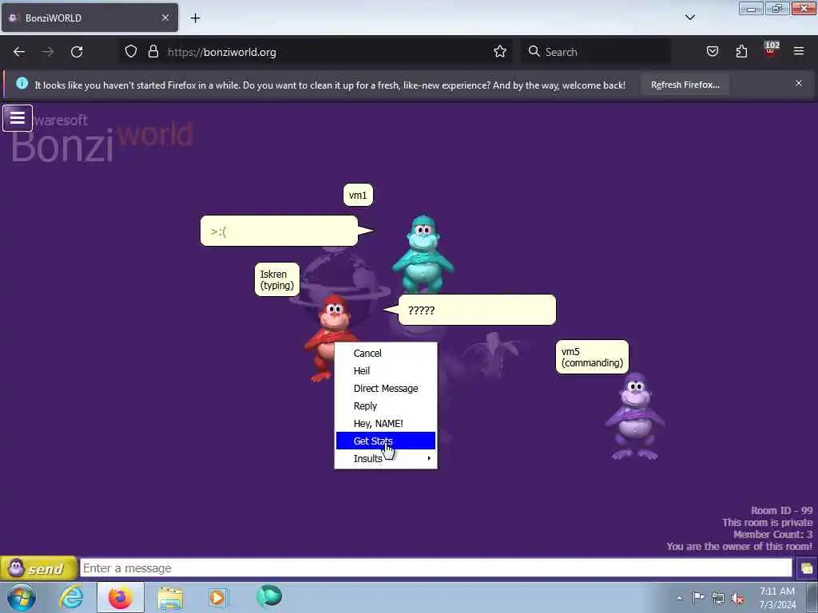The width and height of the screenshot is (818, 613).
Task: Click the send button
Action: [38, 568]
